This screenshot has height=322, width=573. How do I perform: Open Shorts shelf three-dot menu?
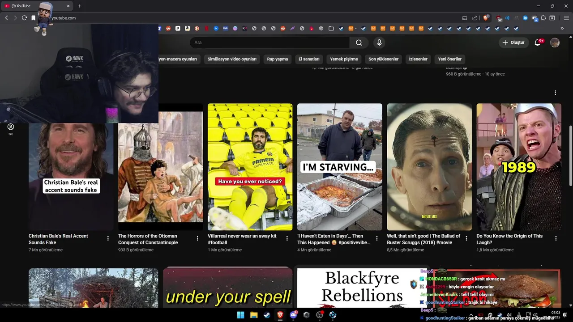[555, 93]
